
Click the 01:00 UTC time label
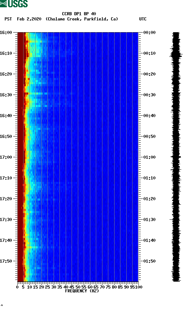pyautogui.click(x=149, y=157)
